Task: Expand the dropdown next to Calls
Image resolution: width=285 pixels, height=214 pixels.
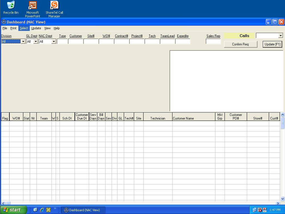Action: [281, 35]
